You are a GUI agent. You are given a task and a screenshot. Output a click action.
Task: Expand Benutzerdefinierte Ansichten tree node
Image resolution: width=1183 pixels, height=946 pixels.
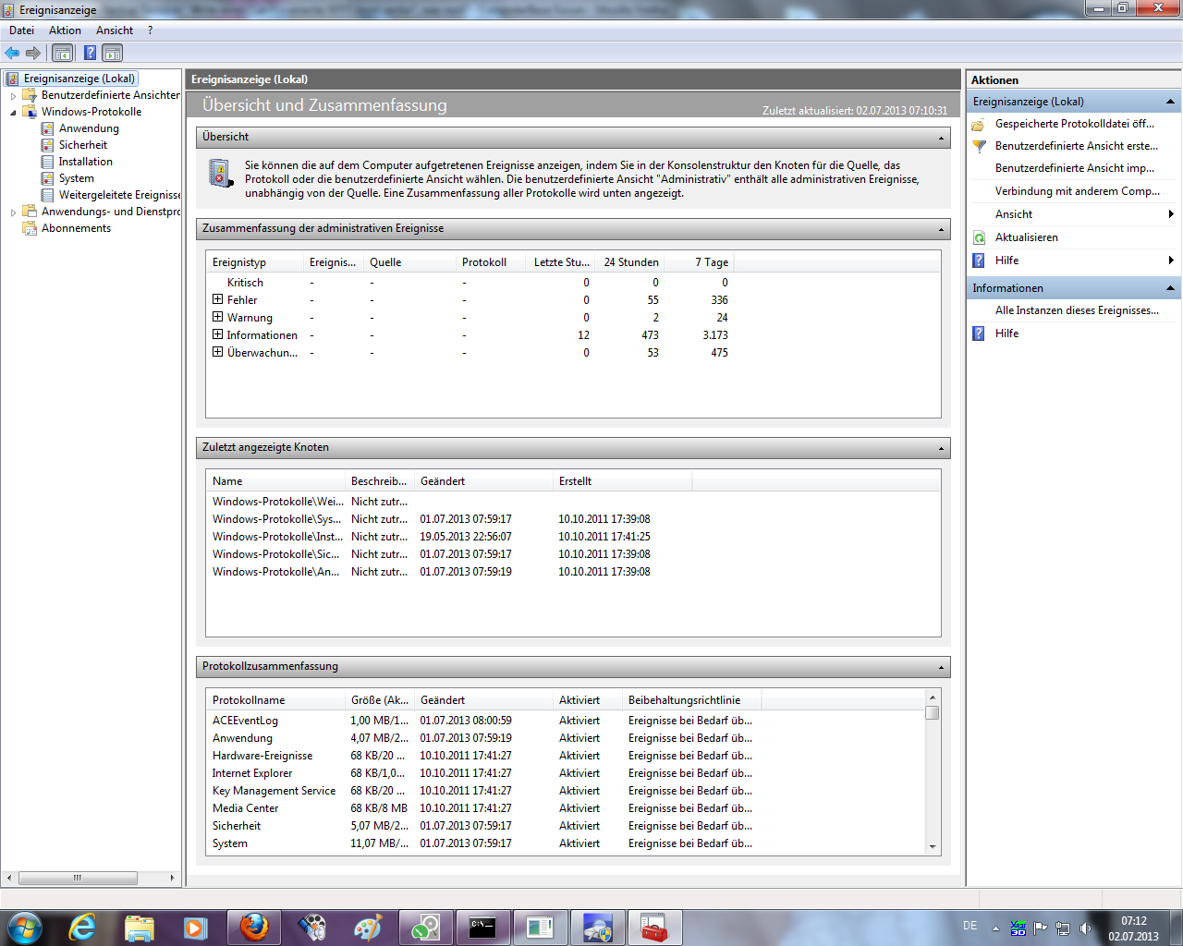[13, 95]
